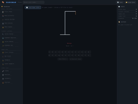Click 'No games finished yet.' history text
This screenshot has height=104, width=138.
[125, 25]
